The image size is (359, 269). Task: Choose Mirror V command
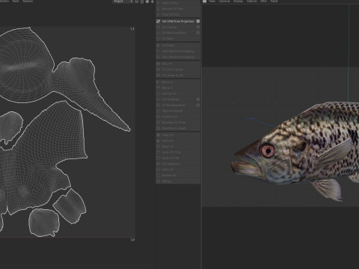click(178, 87)
